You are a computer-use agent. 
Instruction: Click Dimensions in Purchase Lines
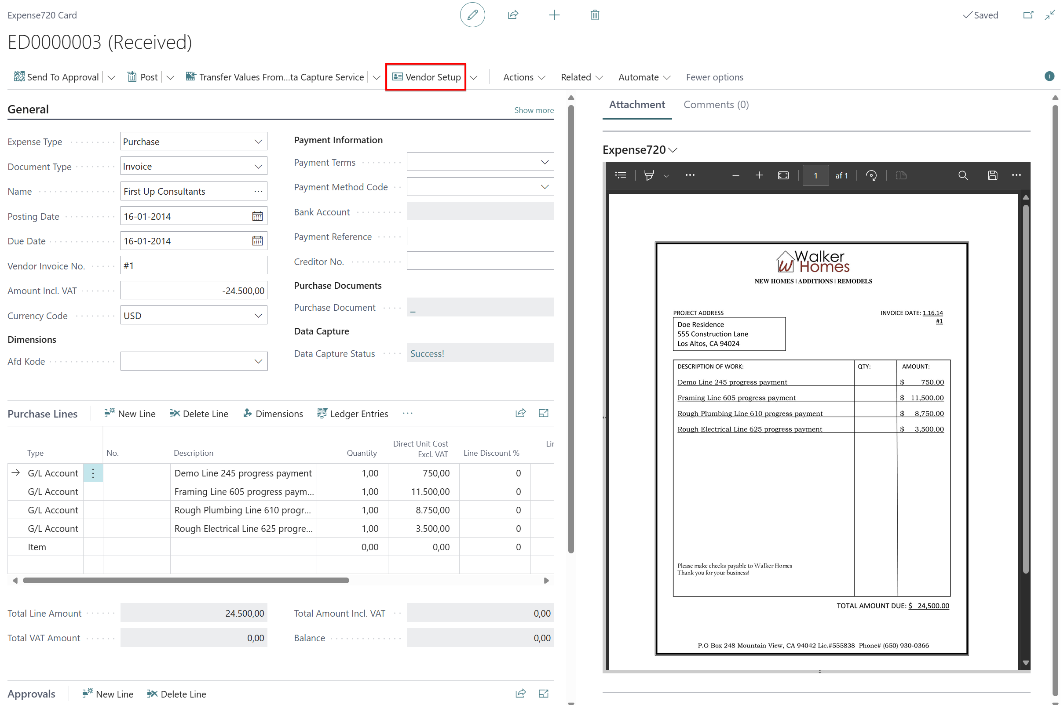click(273, 413)
